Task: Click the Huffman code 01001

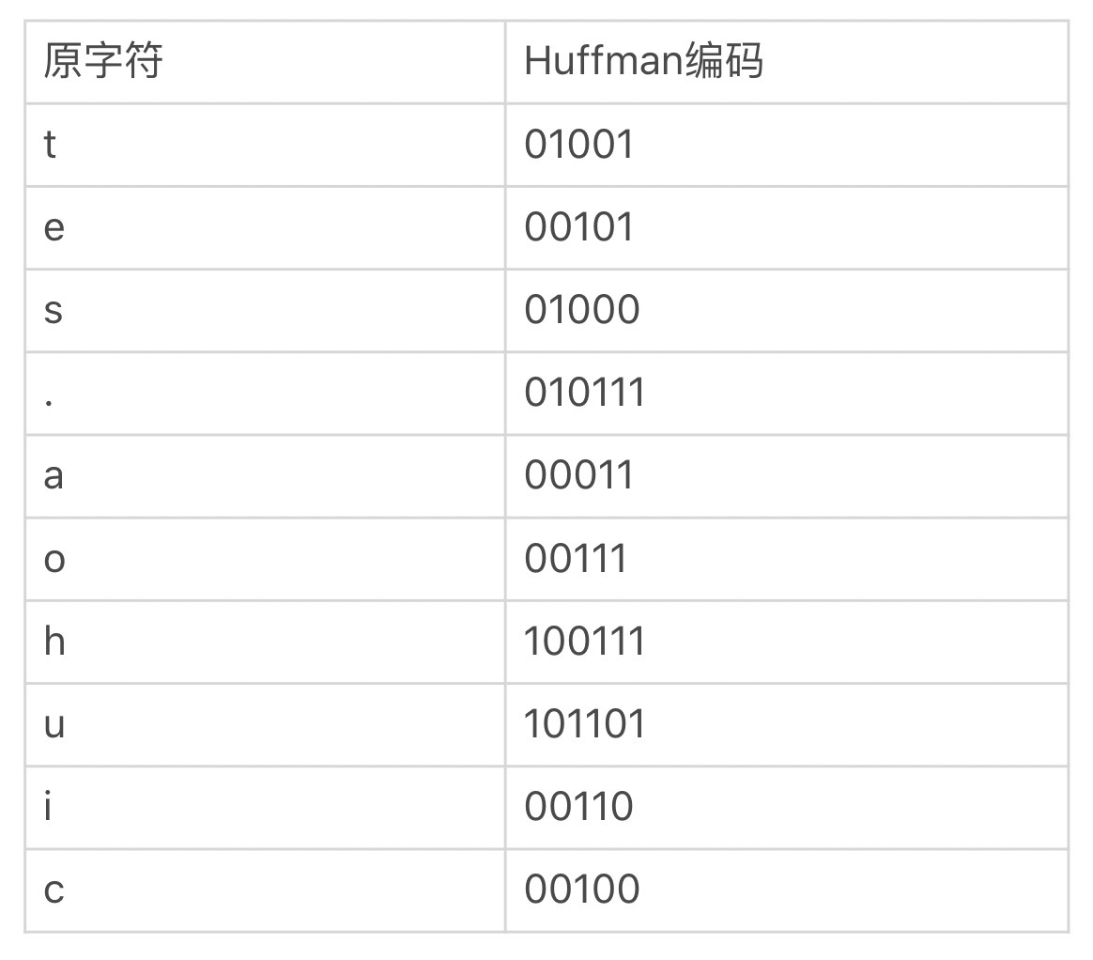Action: point(579,145)
